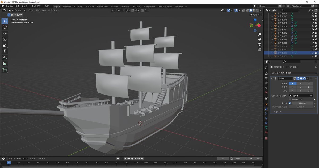Viewport: 319px width, 168px height.
Task: Switch perspective/orthographic grid icon
Action: pos(260,49)
